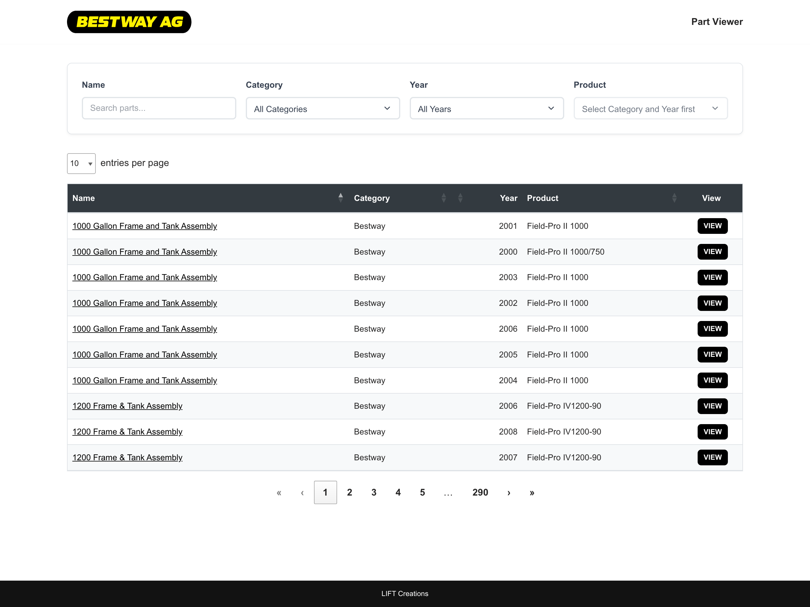Open the 2008 1200 Frame & Tank Assembly link
The height and width of the screenshot is (607, 810).
tap(127, 432)
